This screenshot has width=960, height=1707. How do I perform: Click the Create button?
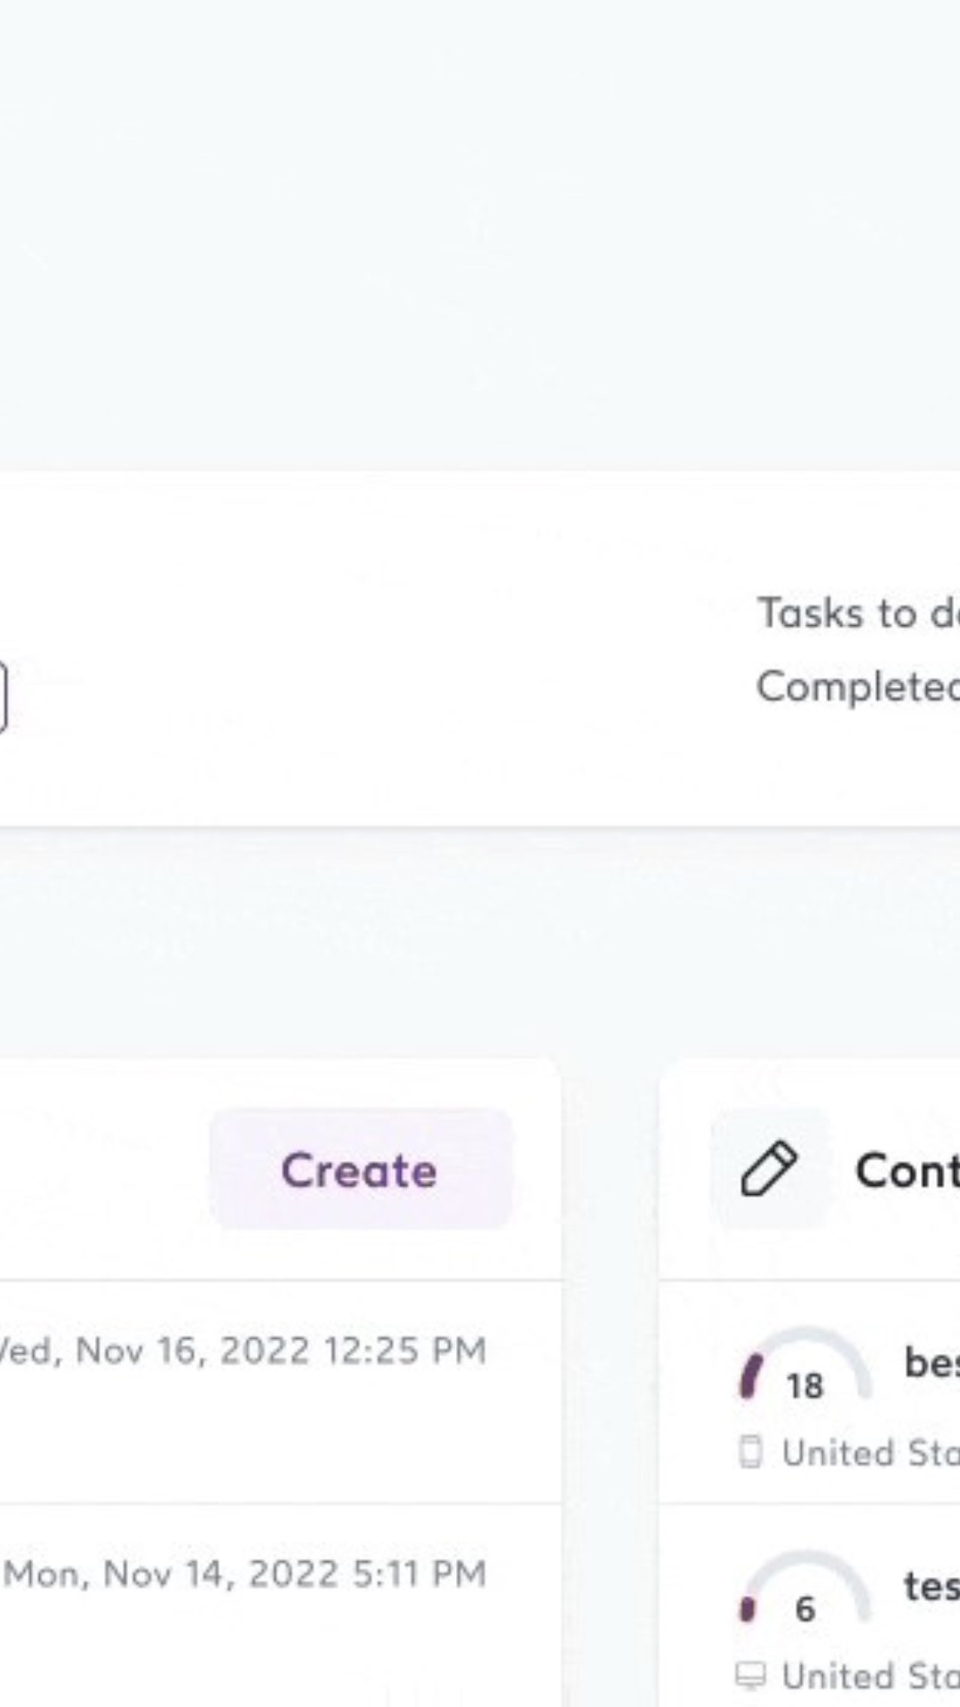tap(361, 1169)
